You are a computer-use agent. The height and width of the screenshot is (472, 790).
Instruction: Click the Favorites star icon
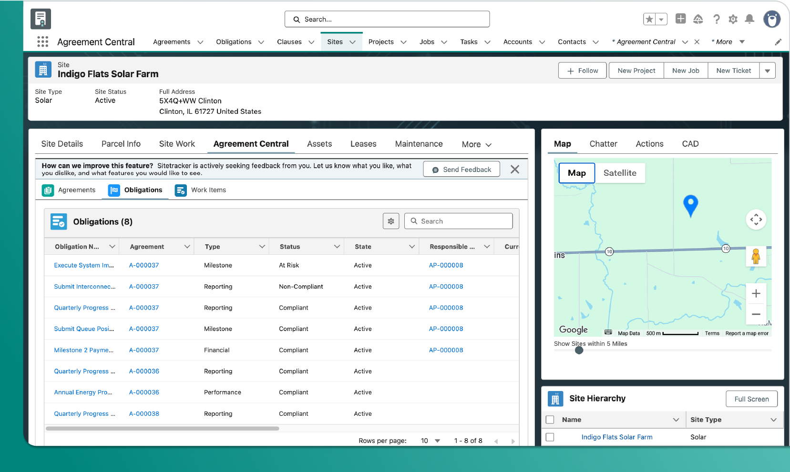coord(649,19)
